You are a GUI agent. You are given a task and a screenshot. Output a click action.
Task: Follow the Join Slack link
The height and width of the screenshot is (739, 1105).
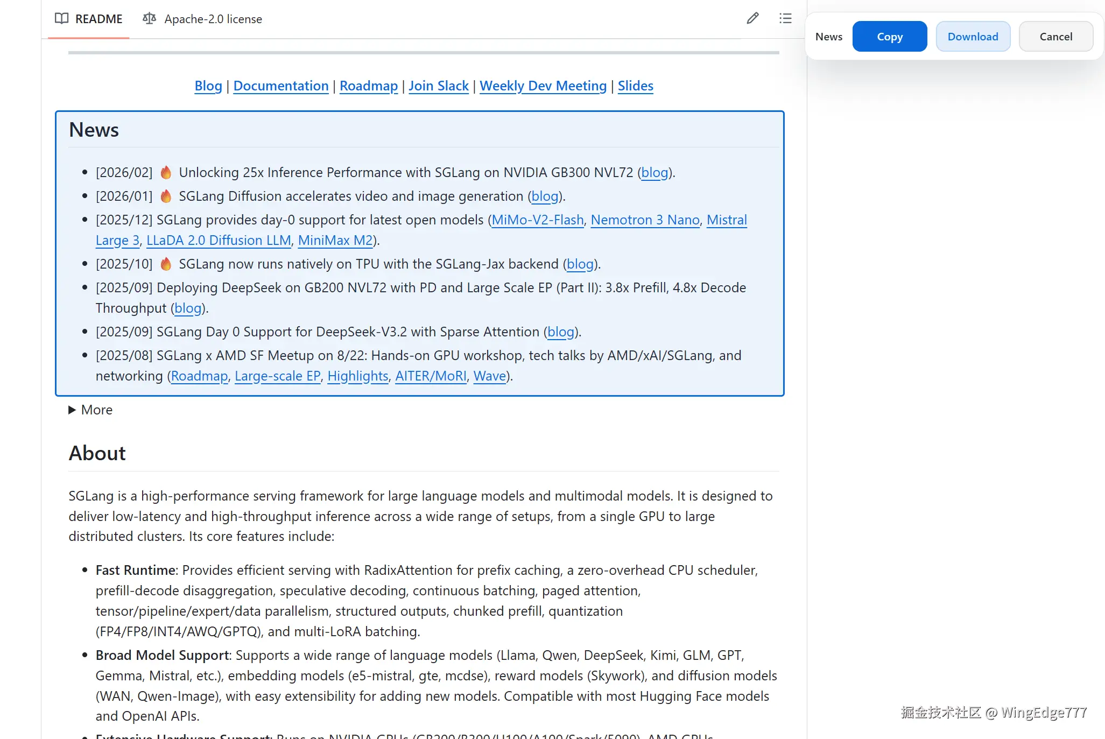(439, 86)
